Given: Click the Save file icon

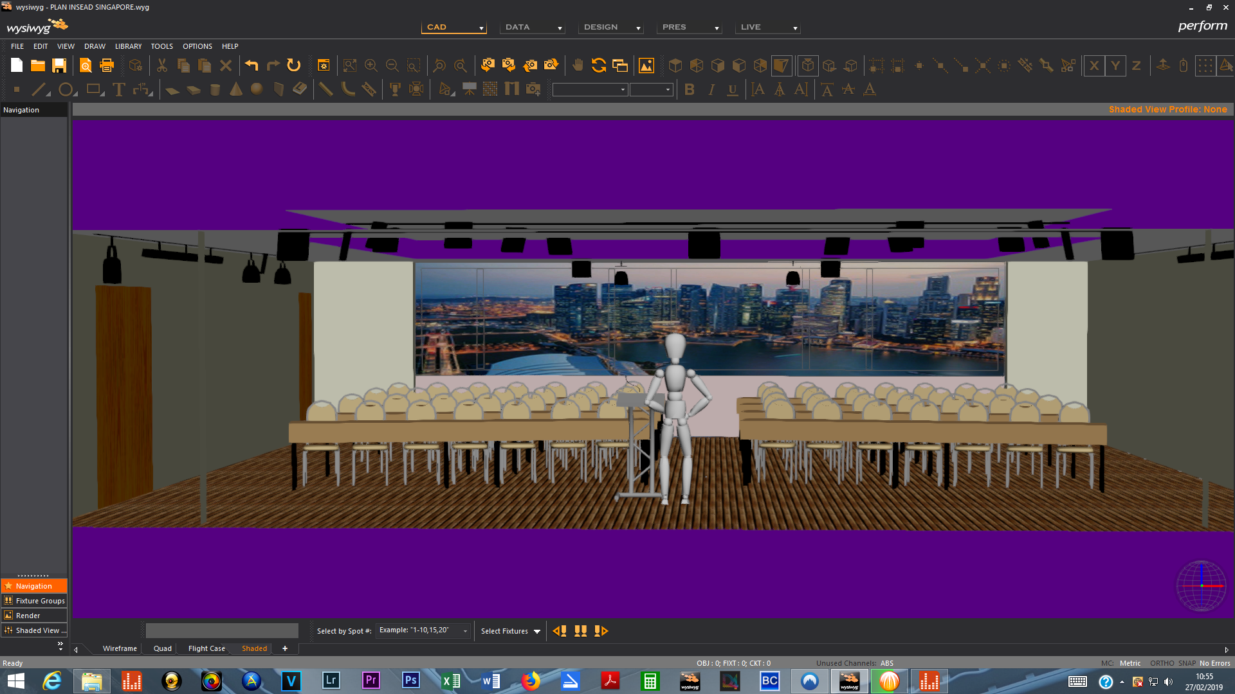Looking at the screenshot, I should (59, 66).
